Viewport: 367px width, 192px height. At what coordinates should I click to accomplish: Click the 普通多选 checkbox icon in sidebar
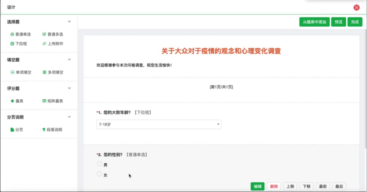pos(44,34)
